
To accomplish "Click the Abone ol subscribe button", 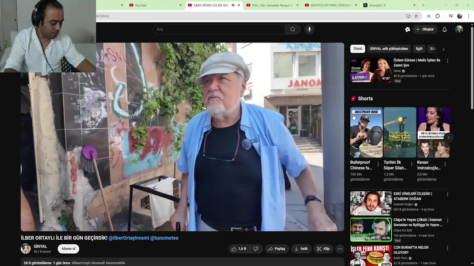I will 69,249.
